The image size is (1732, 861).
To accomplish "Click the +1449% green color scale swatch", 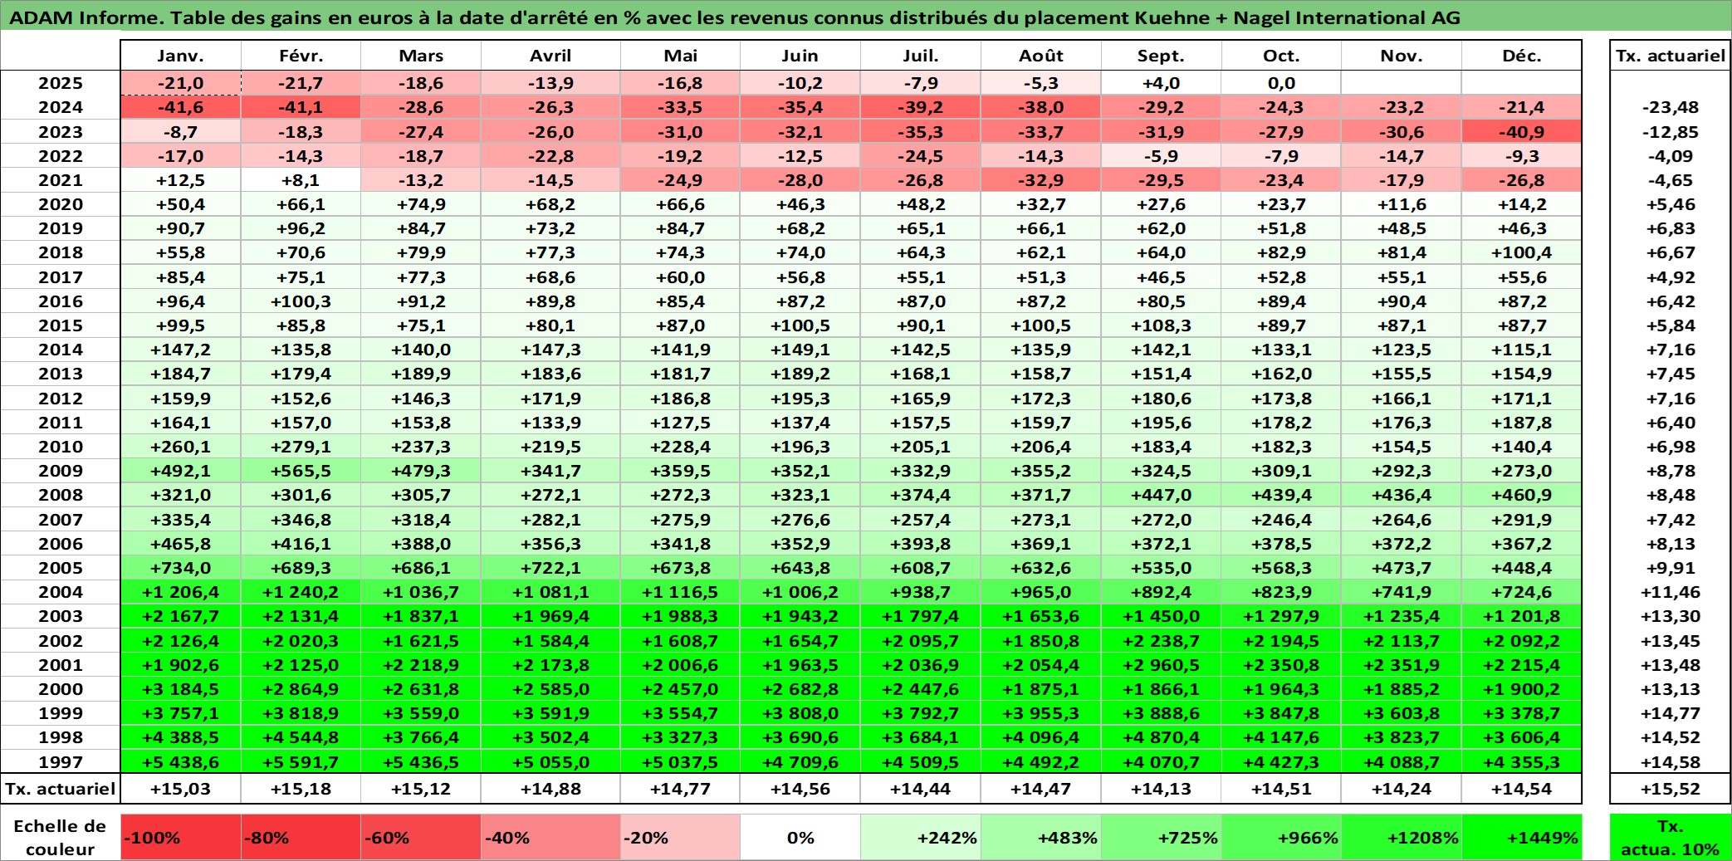I will pyautogui.click(x=1522, y=837).
